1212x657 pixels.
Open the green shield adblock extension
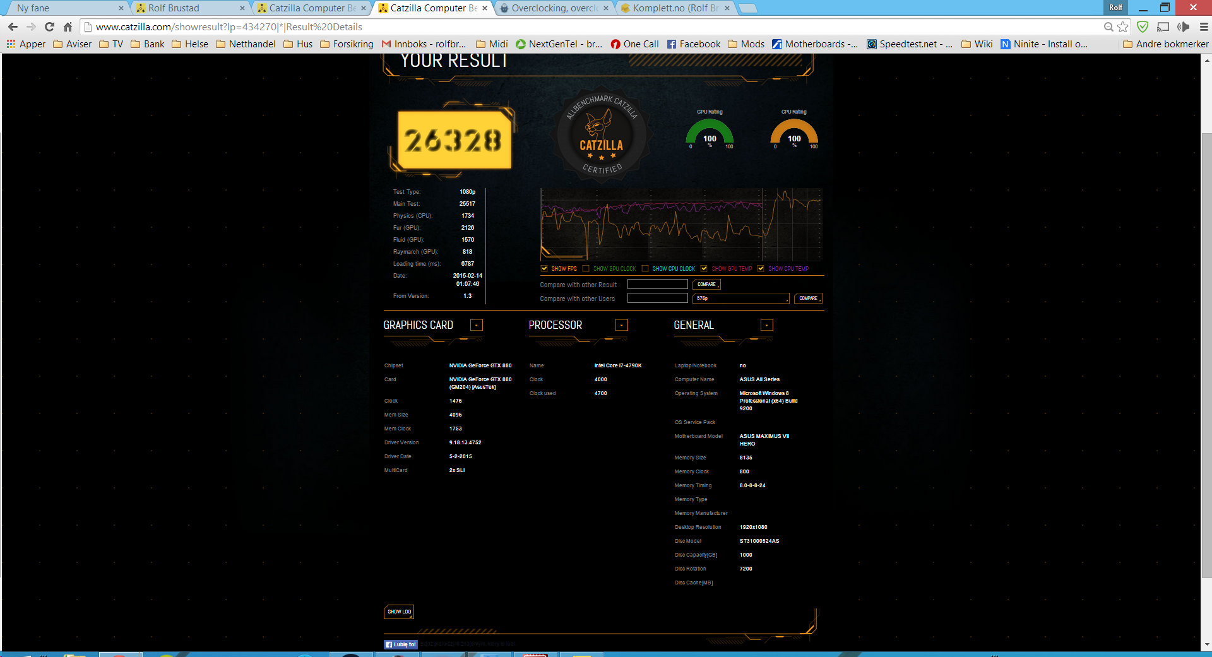[x=1143, y=27]
